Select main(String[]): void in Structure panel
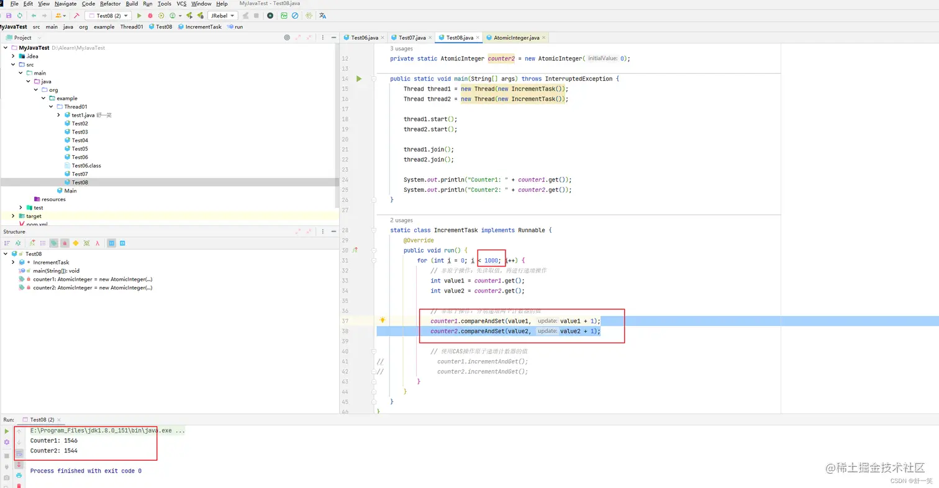Viewport: 939px width, 488px height. pyautogui.click(x=56, y=271)
